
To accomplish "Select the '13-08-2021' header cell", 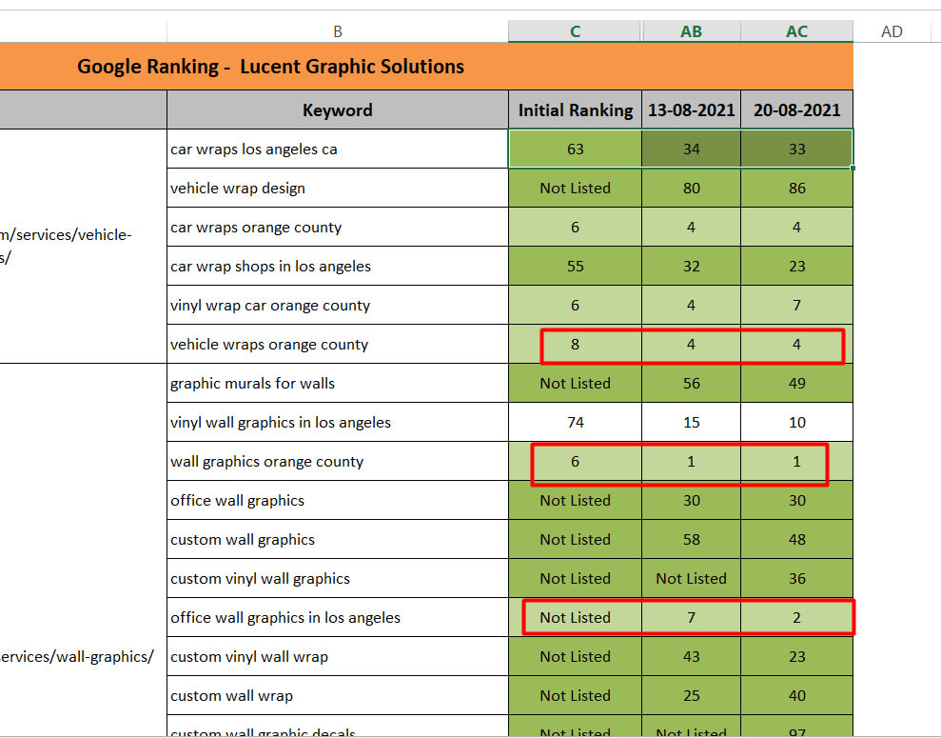I will (692, 110).
